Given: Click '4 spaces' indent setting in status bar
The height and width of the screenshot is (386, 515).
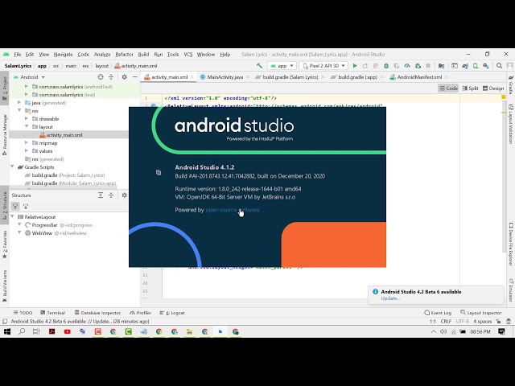Looking at the screenshot, I should [x=483, y=322].
